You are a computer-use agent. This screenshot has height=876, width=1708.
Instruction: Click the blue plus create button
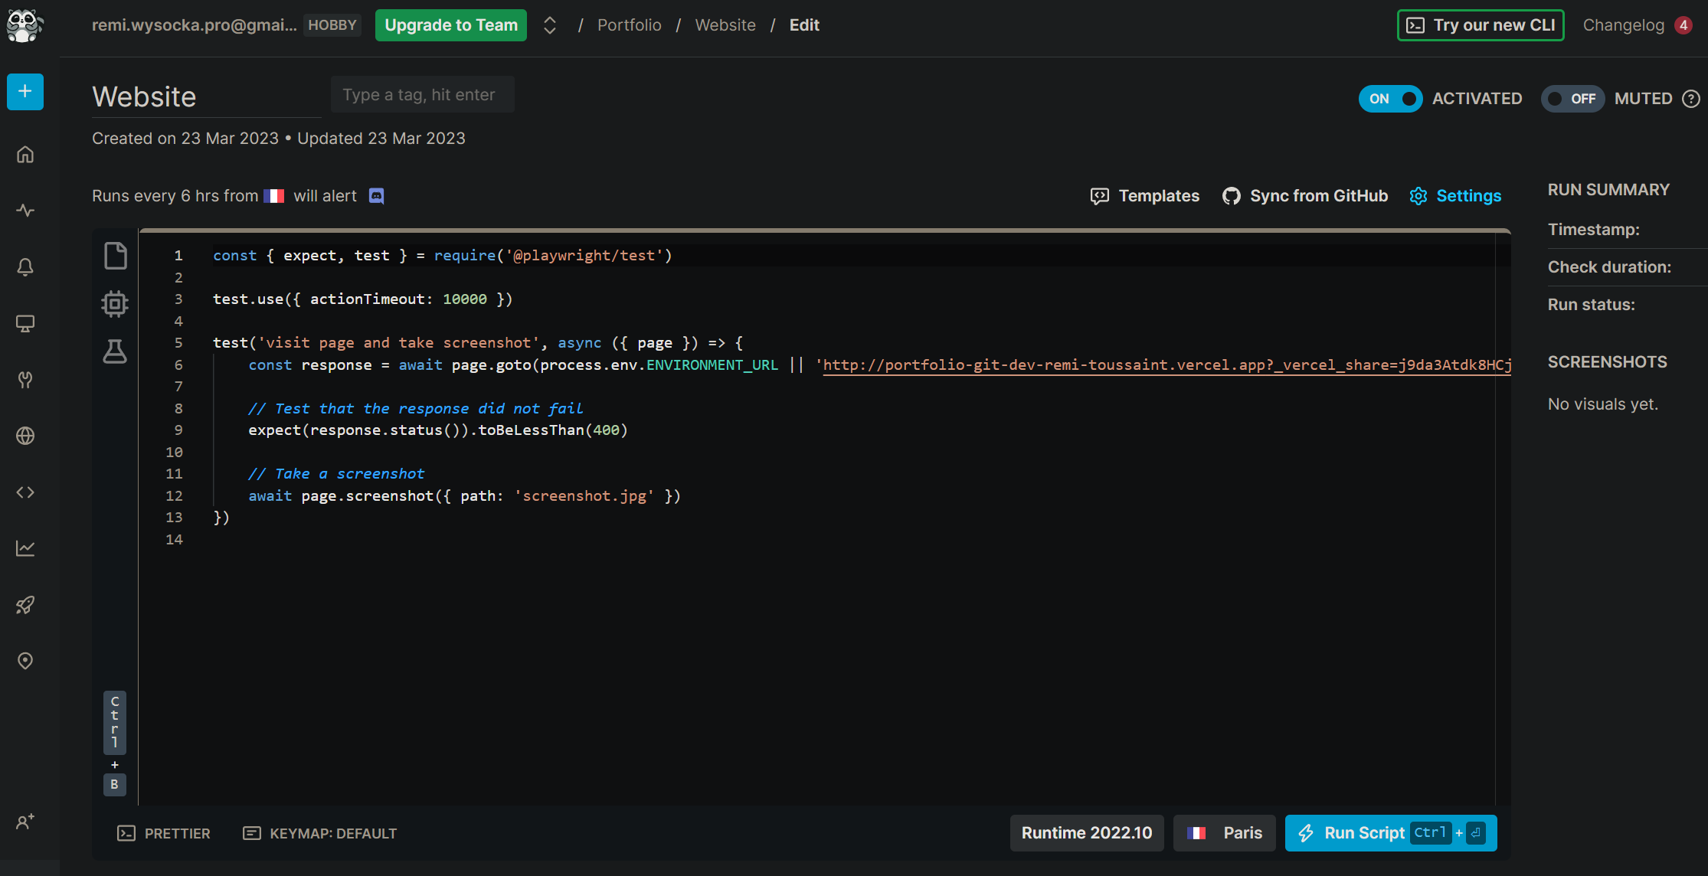pyautogui.click(x=25, y=92)
